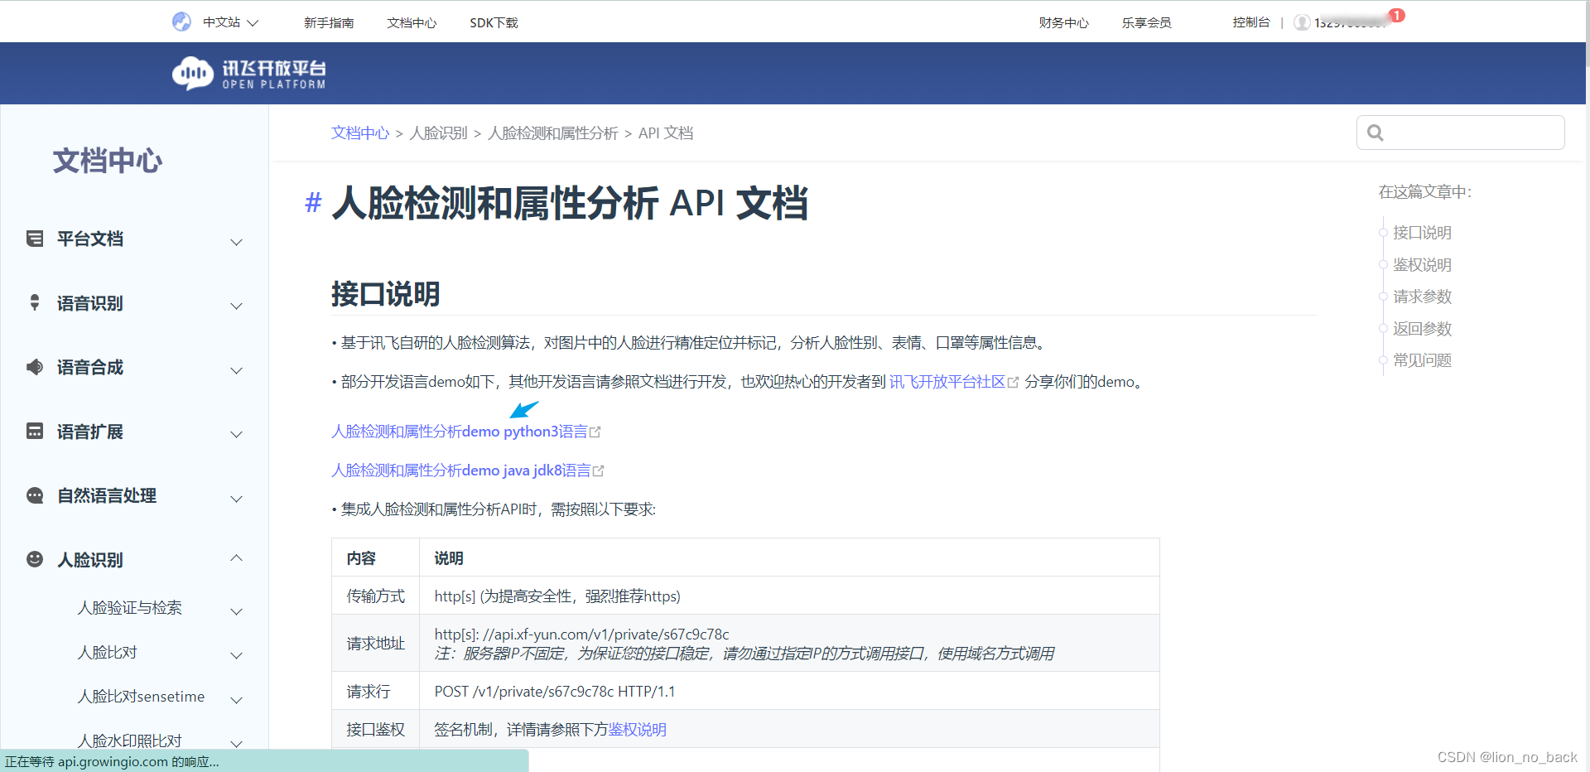Click the POST /v1/private/s67c9c78c HTTP/1.1 cell
The width and height of the screenshot is (1590, 772).
(x=789, y=692)
